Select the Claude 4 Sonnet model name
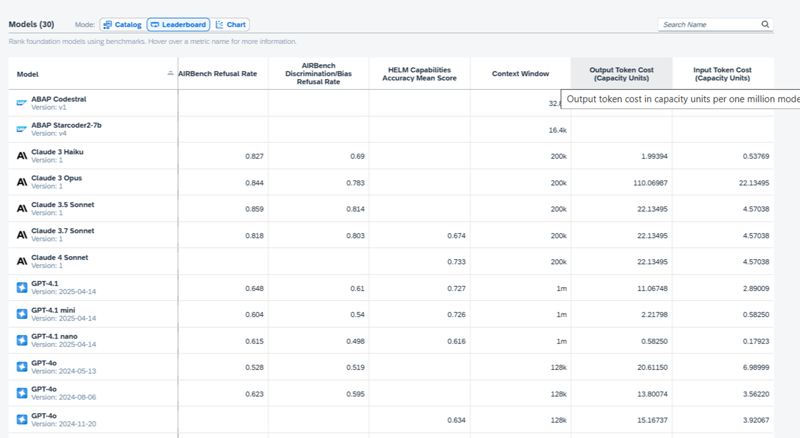Image resolution: width=800 pixels, height=438 pixels. click(60, 258)
